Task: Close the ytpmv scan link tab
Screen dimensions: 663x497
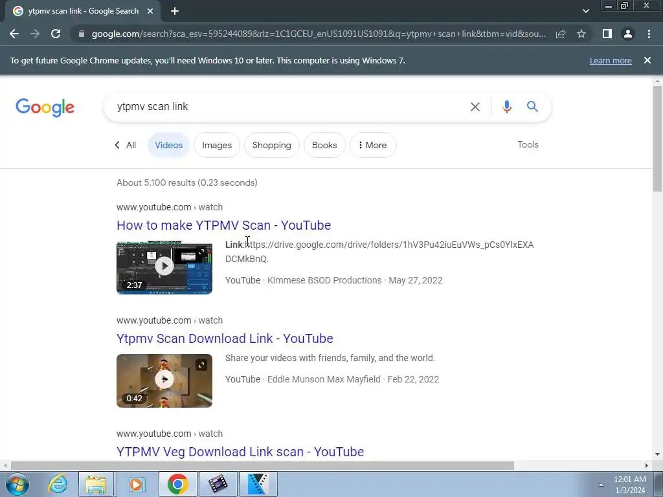Action: [150, 12]
